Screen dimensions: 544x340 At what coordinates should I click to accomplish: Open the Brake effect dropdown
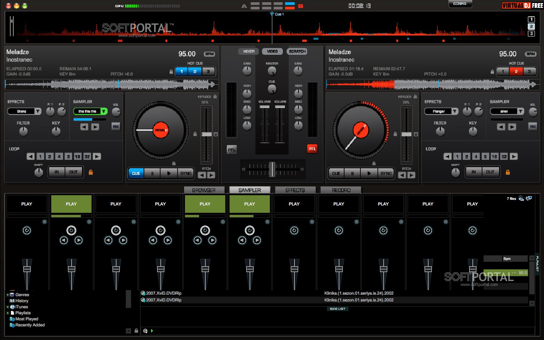click(38, 111)
